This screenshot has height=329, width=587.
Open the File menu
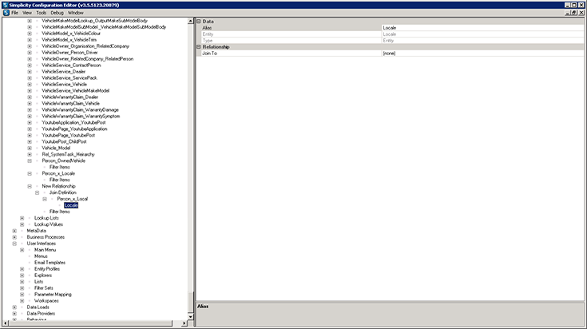coord(14,13)
